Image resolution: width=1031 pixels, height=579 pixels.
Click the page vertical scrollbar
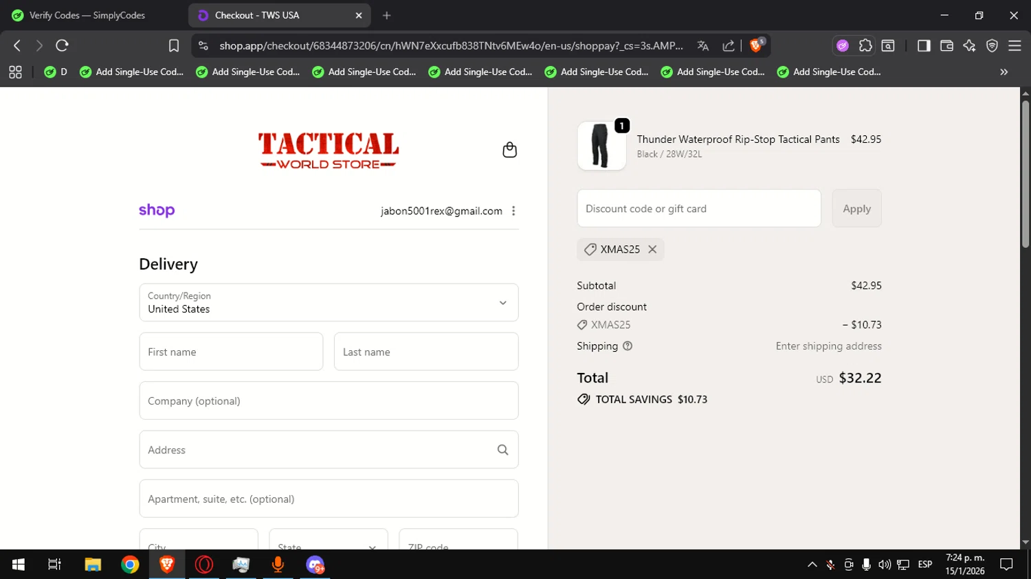(1025, 174)
